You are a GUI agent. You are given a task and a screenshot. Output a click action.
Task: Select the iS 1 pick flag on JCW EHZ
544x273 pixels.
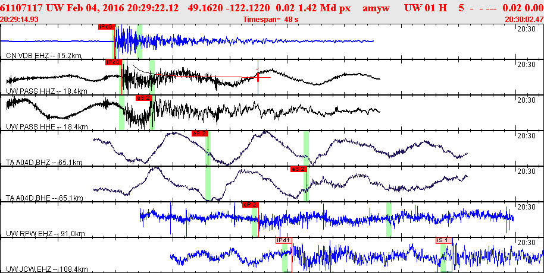pyautogui.click(x=444, y=240)
